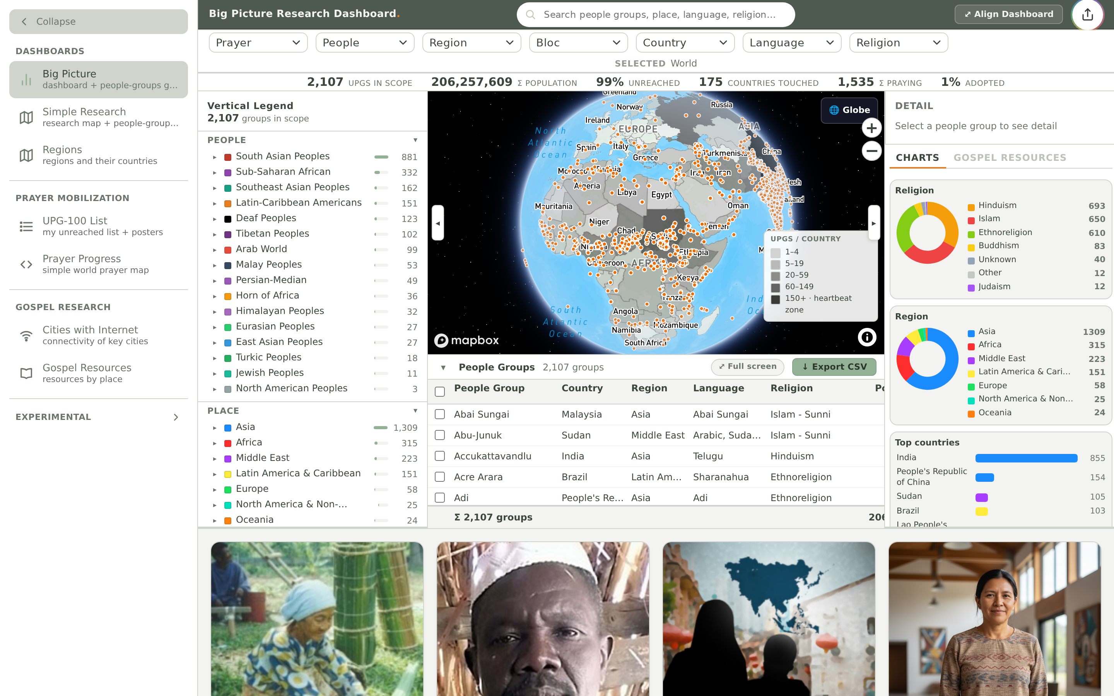Check the Acre Arara row checkbox

point(440,477)
